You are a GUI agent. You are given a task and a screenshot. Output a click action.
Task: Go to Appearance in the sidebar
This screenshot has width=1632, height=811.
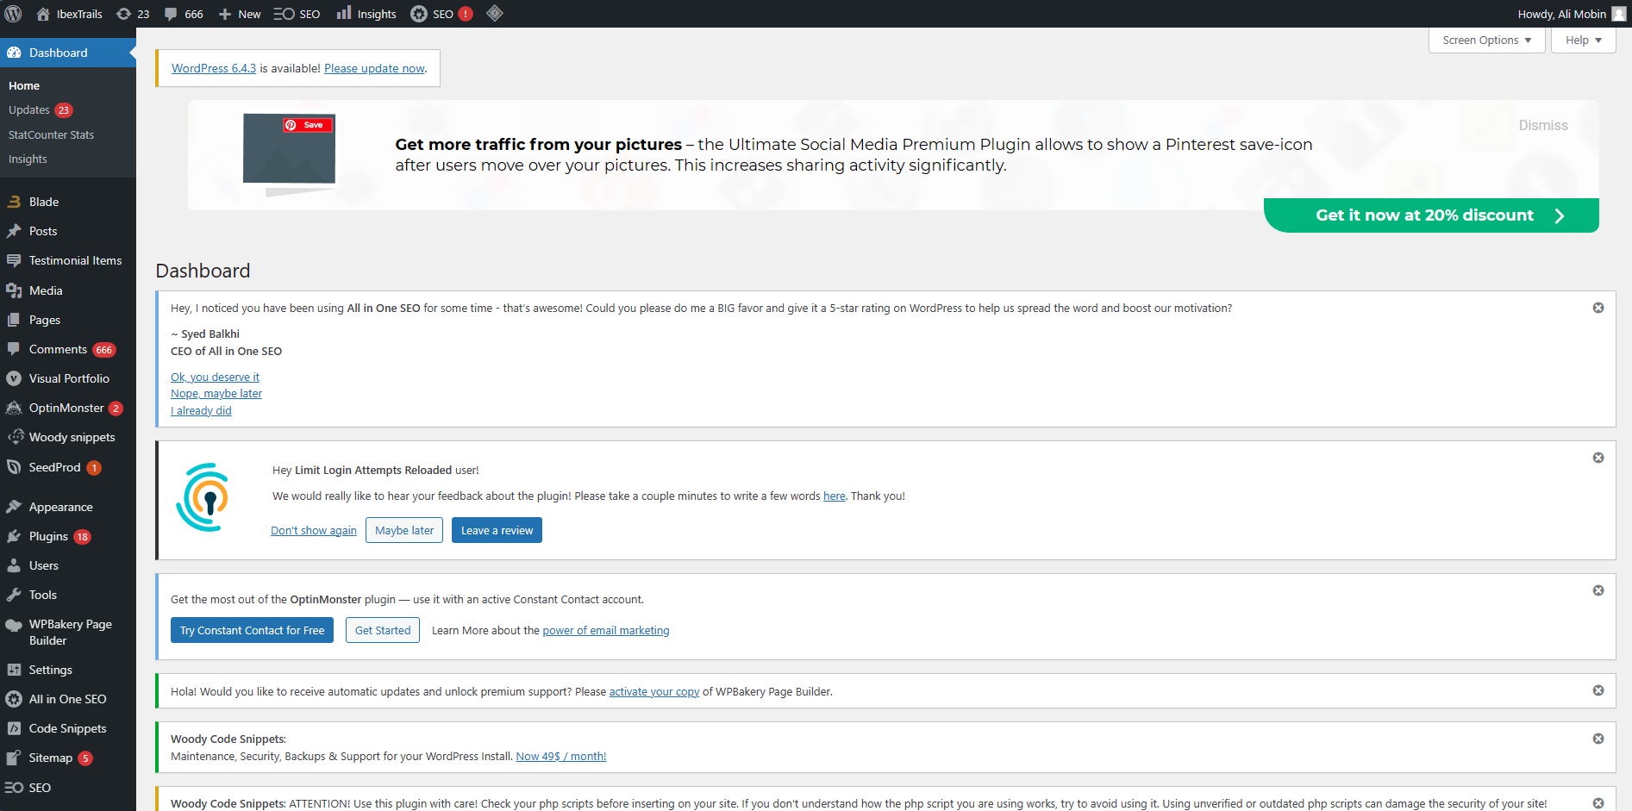(x=60, y=508)
